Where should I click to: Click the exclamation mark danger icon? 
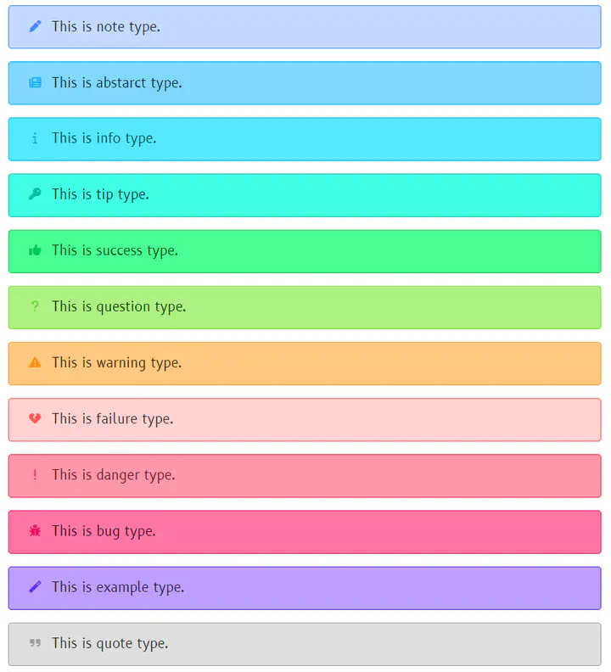click(35, 474)
